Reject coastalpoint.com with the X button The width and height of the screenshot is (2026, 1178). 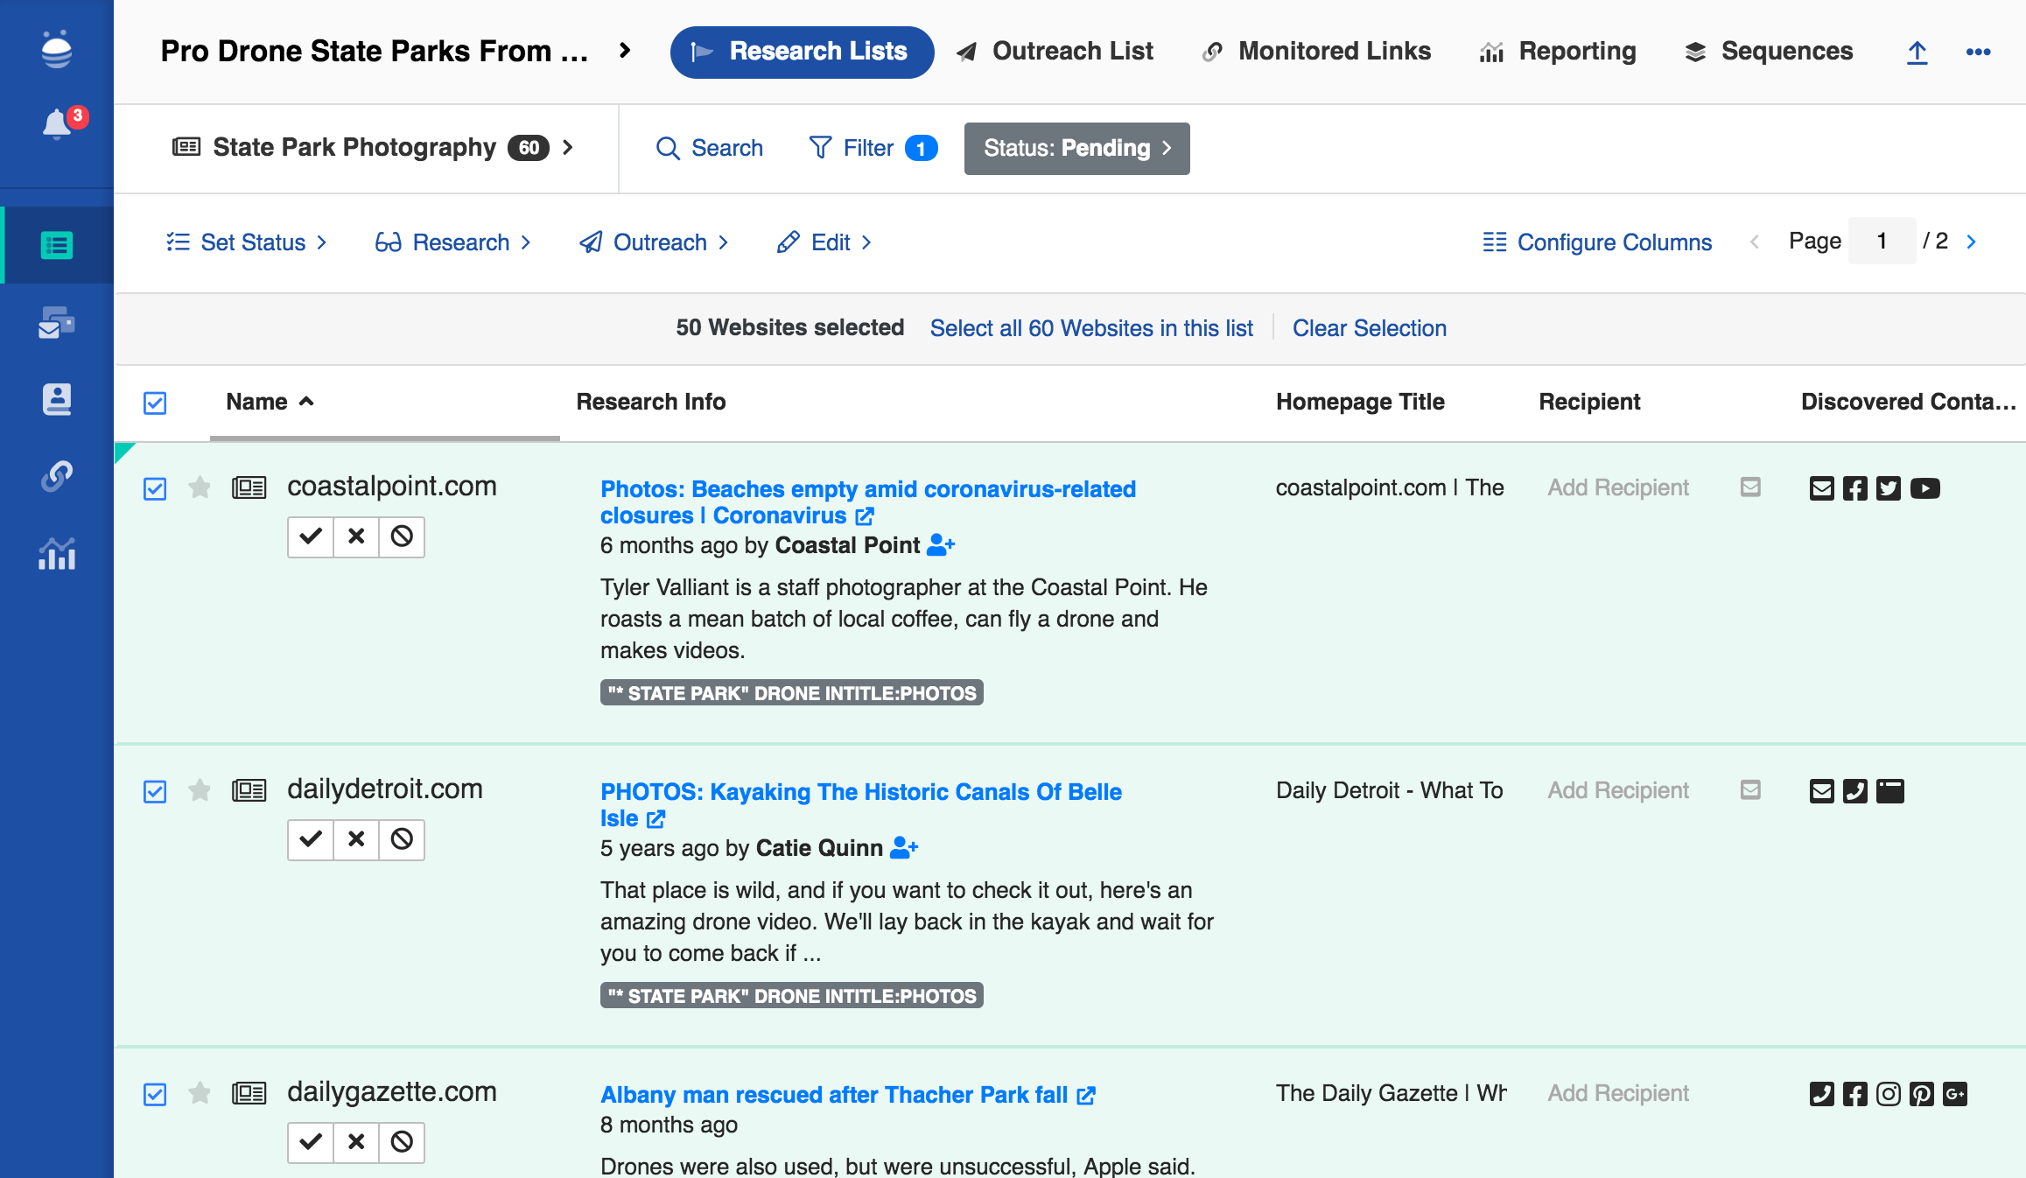coord(356,536)
